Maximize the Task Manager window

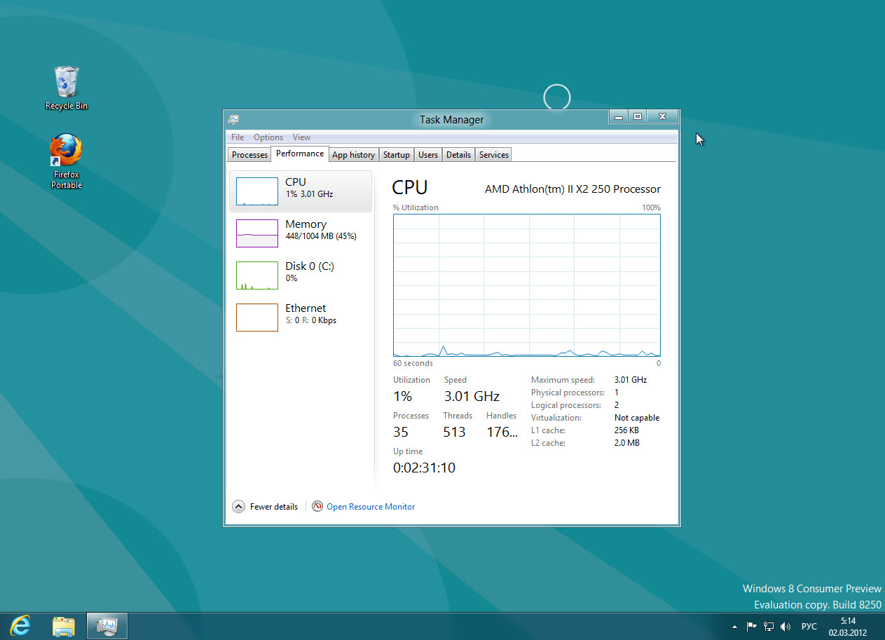click(x=638, y=117)
